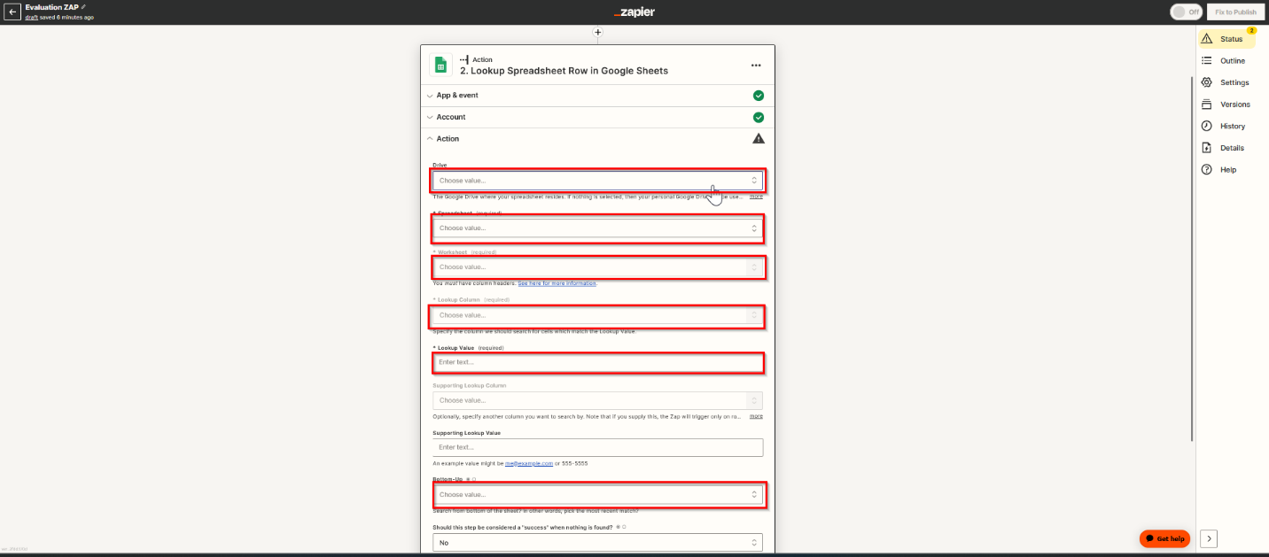This screenshot has width=1269, height=557.
Task: Click the Get help chat button
Action: [1164, 538]
